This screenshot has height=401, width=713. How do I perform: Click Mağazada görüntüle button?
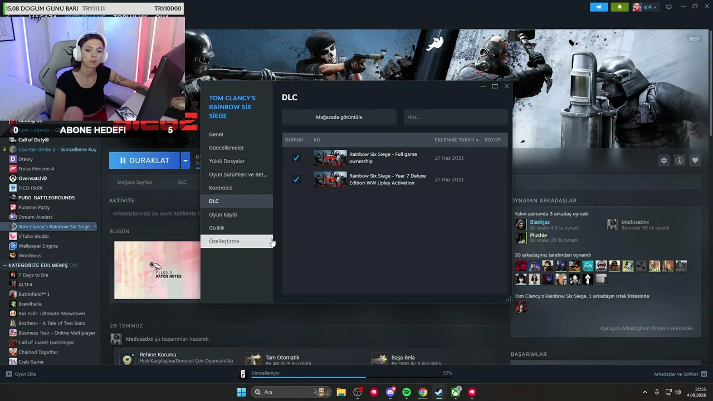339,117
